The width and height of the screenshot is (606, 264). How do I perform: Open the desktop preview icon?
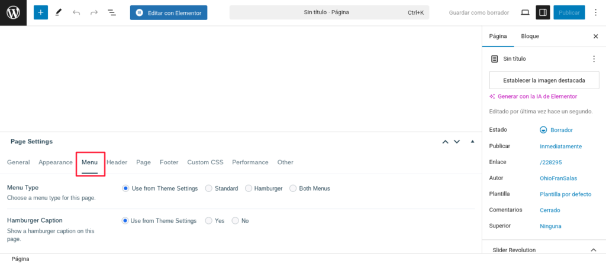pos(525,13)
